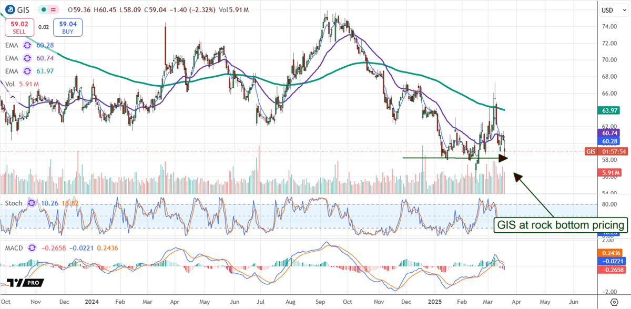Click the refresh icon next to Stoch
Image resolution: width=631 pixels, height=309 pixels.
(x=32, y=202)
